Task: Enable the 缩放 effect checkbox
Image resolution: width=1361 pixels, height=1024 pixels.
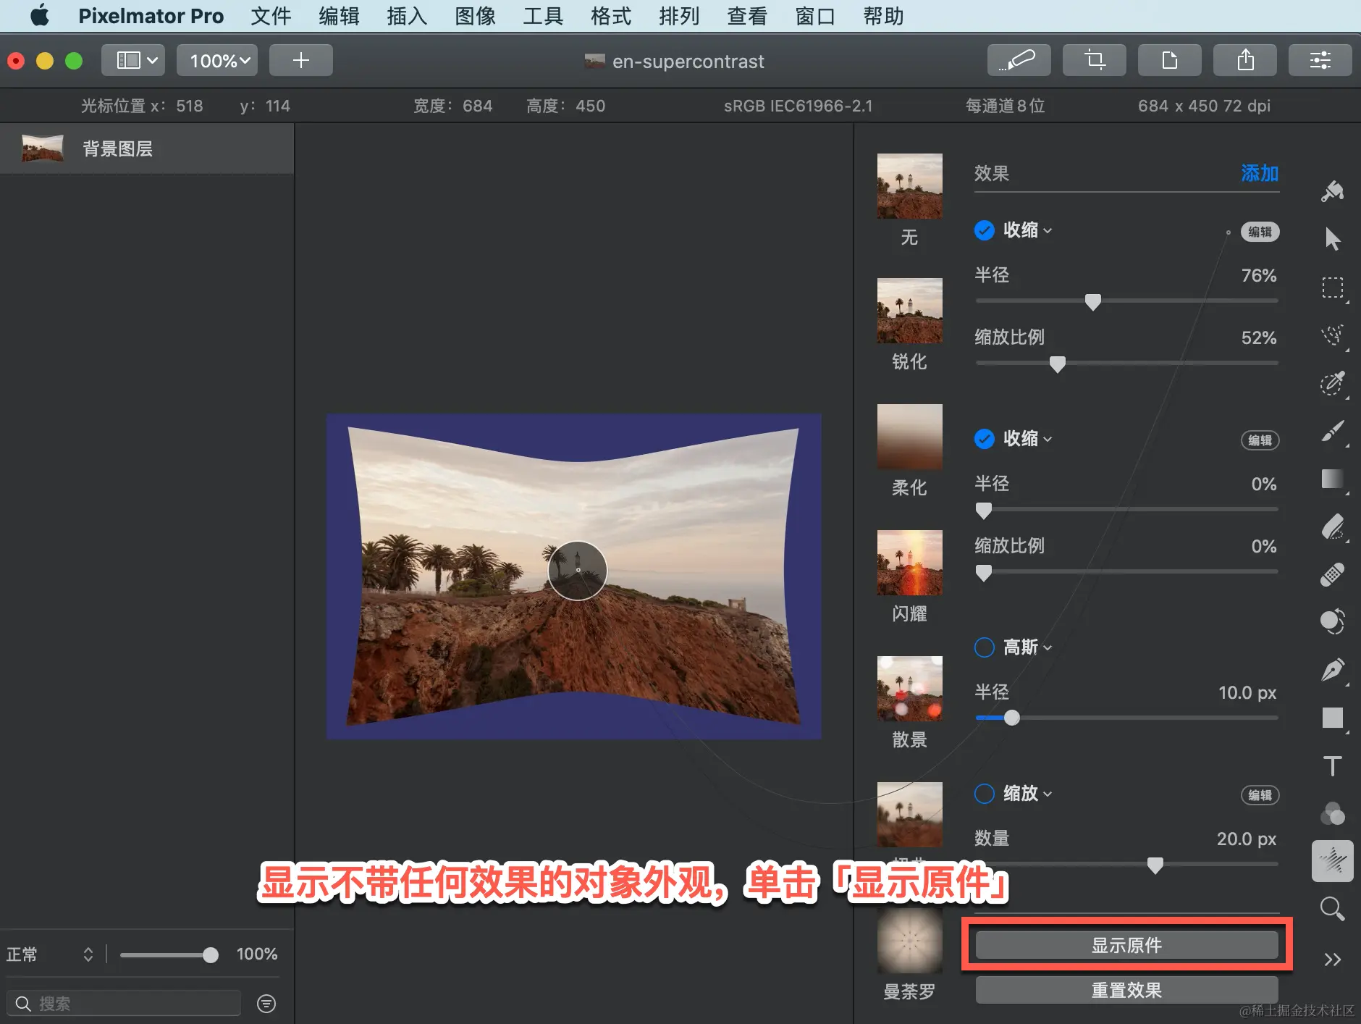Action: (984, 794)
